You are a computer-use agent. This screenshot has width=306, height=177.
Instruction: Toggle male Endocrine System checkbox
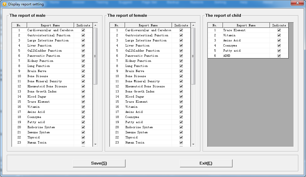83,127
